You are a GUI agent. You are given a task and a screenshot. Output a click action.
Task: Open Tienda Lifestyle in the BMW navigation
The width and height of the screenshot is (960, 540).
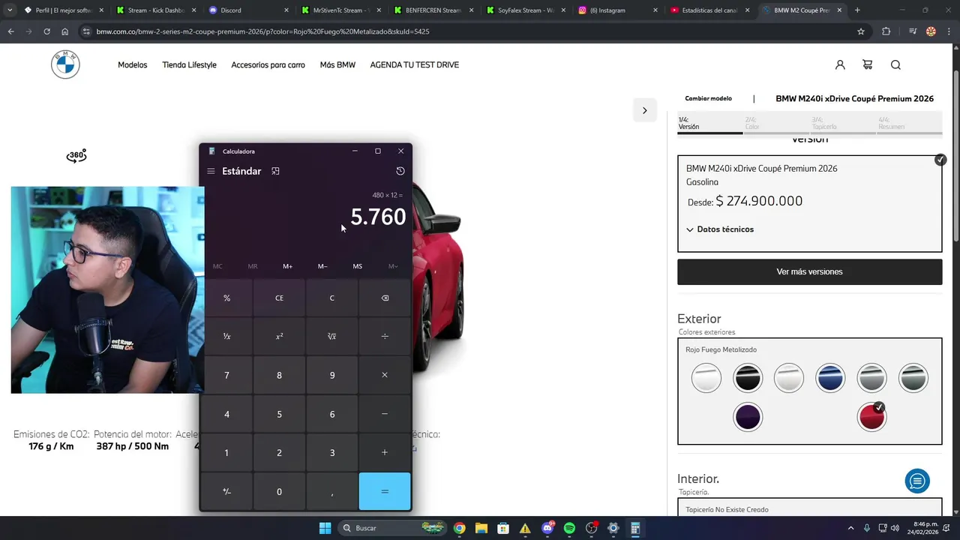[189, 64]
